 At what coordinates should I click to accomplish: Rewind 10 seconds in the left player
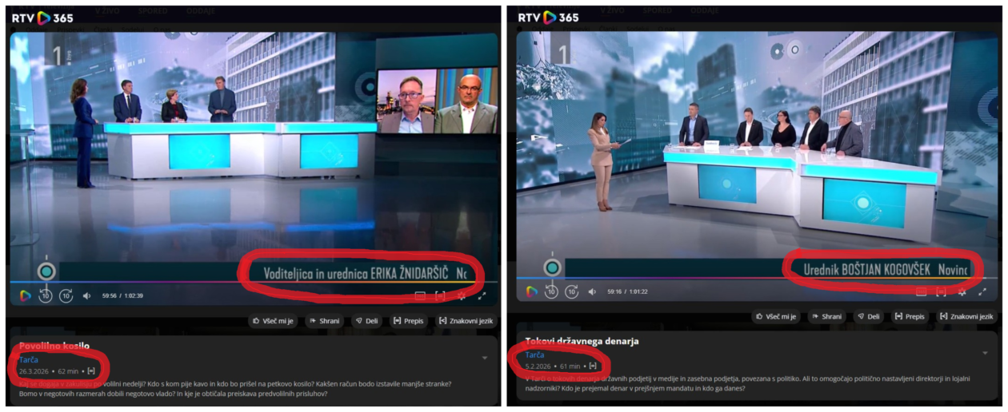tap(46, 295)
